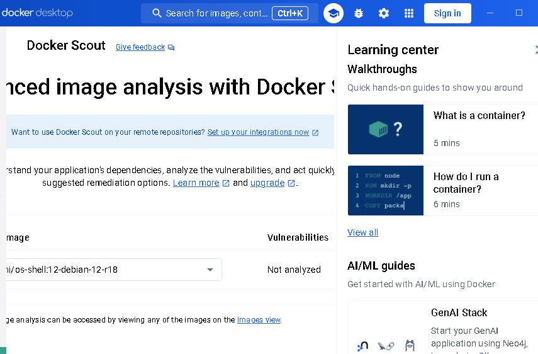Open the Learning center graduation cap icon
Screen dimensions: 538x354
[333, 13]
